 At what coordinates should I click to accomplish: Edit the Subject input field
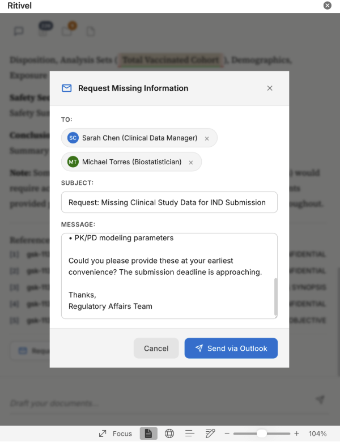tap(169, 202)
